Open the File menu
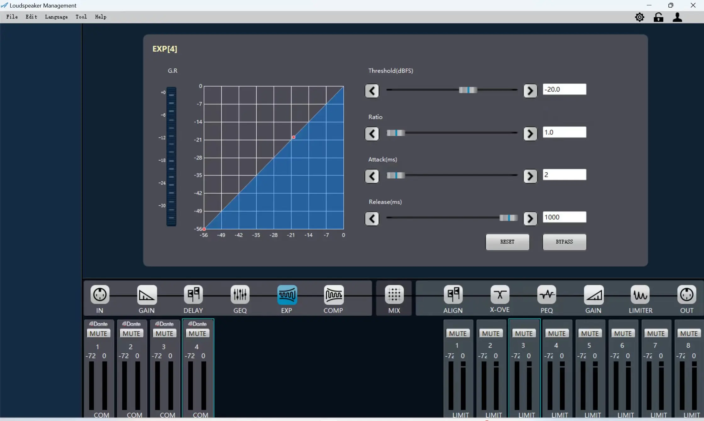The image size is (704, 421). click(12, 17)
